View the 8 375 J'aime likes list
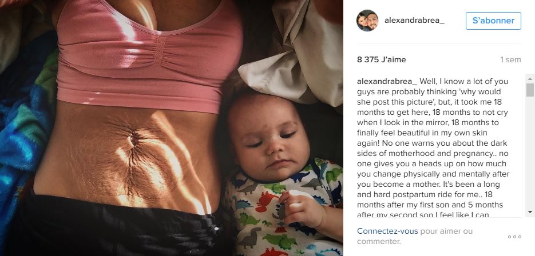The height and width of the screenshot is (256, 535). pos(382,59)
